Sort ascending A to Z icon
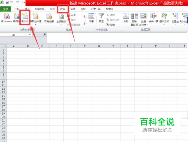The height and width of the screenshot is (142, 188). tap(85, 17)
